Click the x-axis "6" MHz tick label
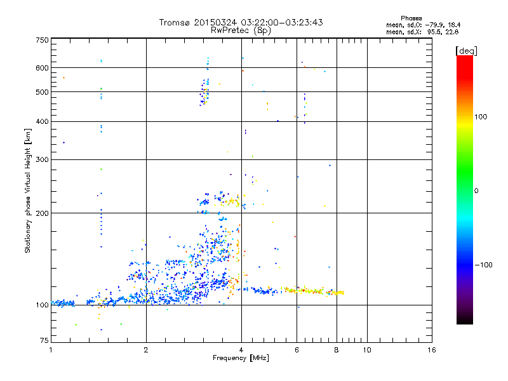 [x=297, y=350]
